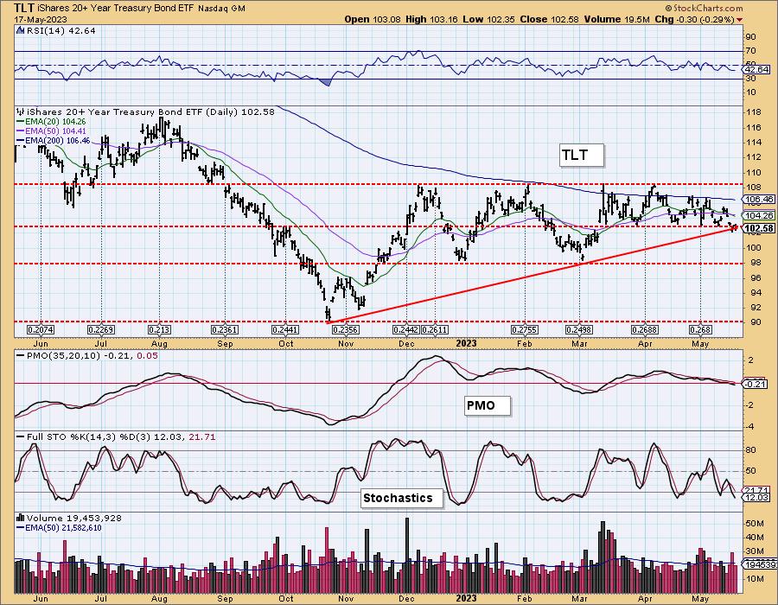Click the TLT annotation box on the price chart
778x605 pixels.
point(582,155)
